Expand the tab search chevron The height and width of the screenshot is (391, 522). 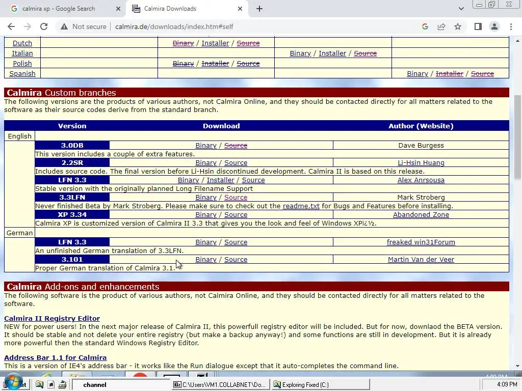(x=461, y=9)
